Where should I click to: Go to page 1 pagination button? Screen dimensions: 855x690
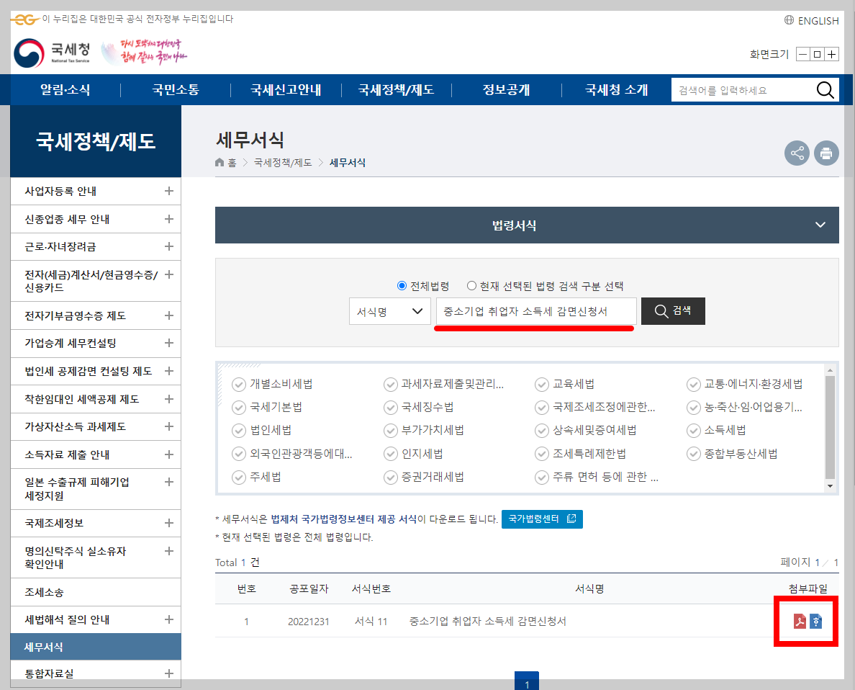527,681
